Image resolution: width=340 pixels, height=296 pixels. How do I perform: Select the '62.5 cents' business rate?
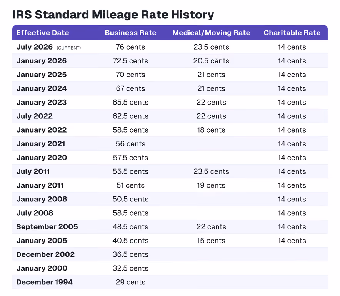click(x=130, y=116)
